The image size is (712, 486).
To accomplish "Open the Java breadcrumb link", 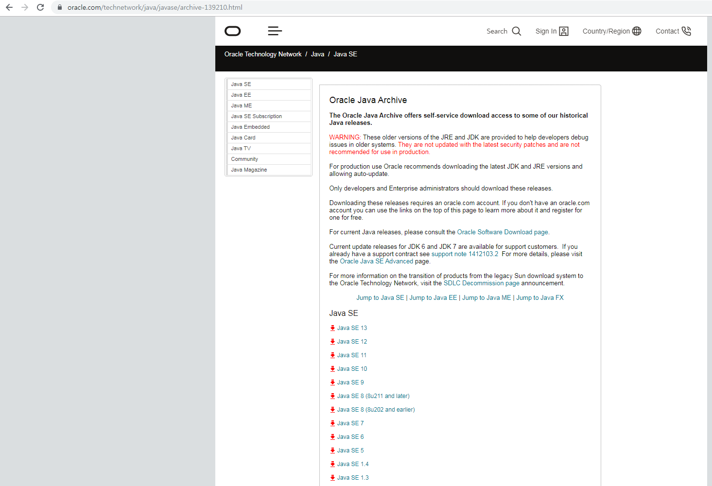I will 317,54.
